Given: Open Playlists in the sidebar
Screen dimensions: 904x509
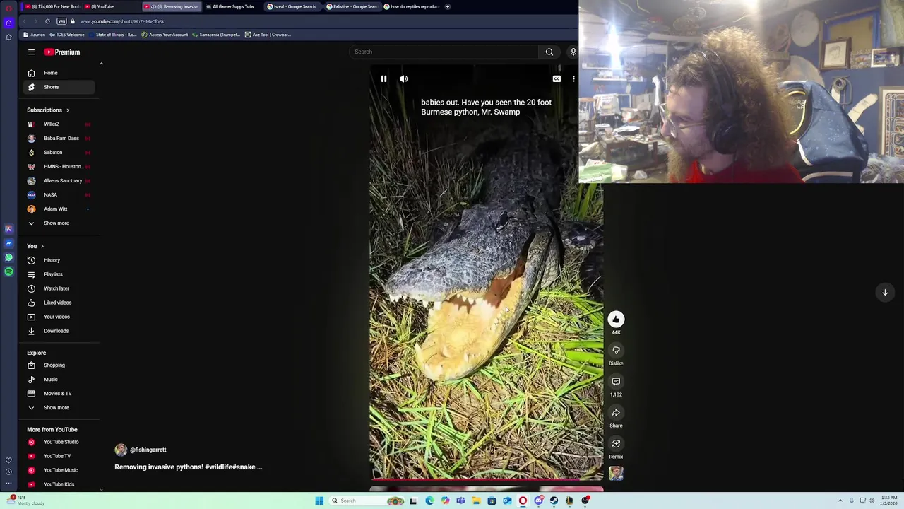Looking at the screenshot, I should (x=59, y=274).
